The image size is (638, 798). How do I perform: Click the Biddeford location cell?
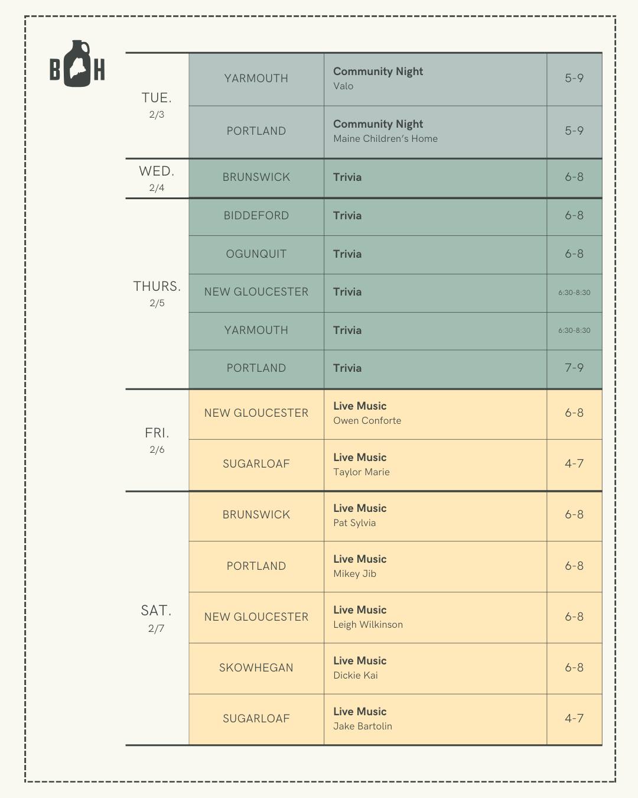256,216
